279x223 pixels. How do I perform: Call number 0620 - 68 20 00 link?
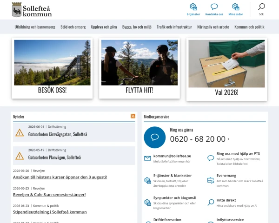tap(198, 139)
